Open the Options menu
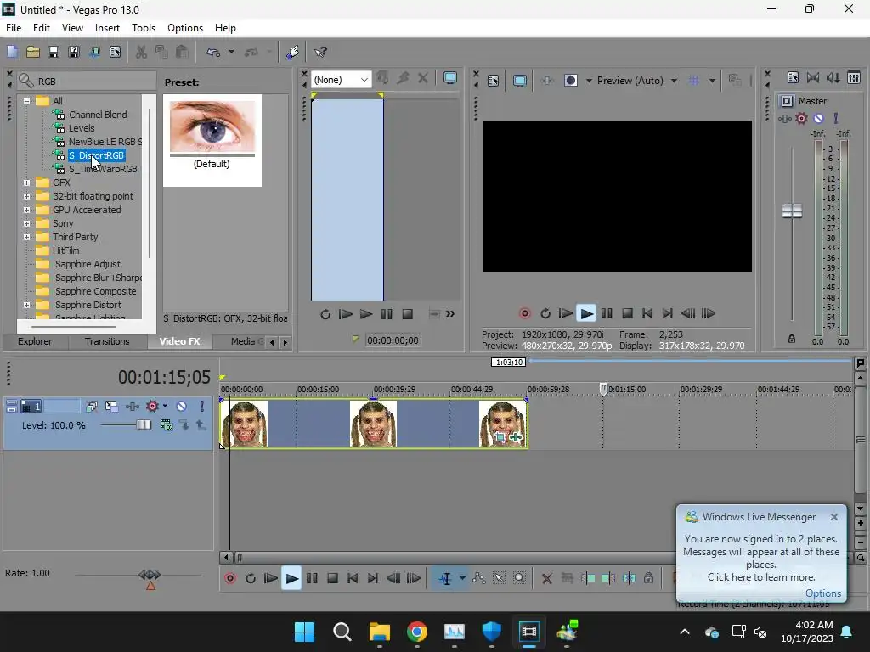Screen dimensions: 870x652 pos(184,28)
